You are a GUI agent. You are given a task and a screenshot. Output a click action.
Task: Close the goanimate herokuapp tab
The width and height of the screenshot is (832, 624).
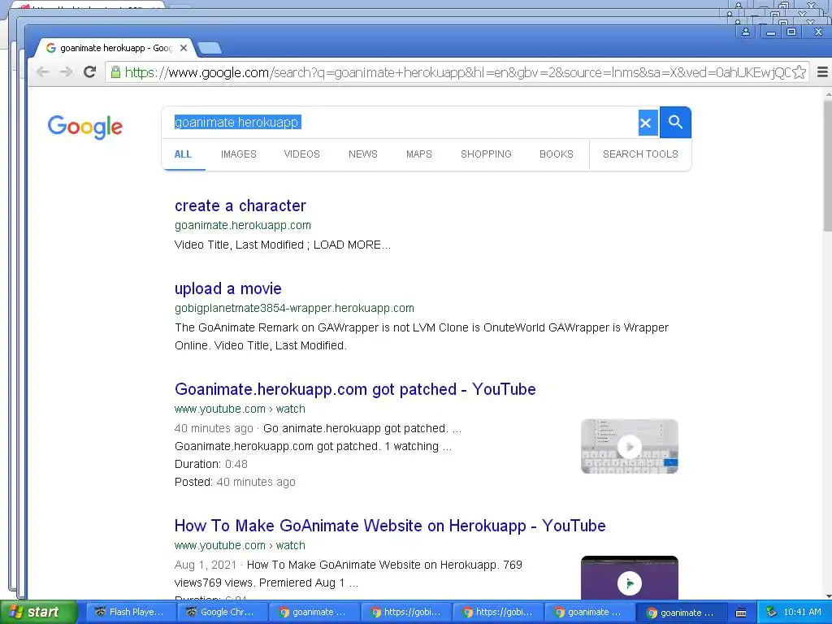coord(184,48)
